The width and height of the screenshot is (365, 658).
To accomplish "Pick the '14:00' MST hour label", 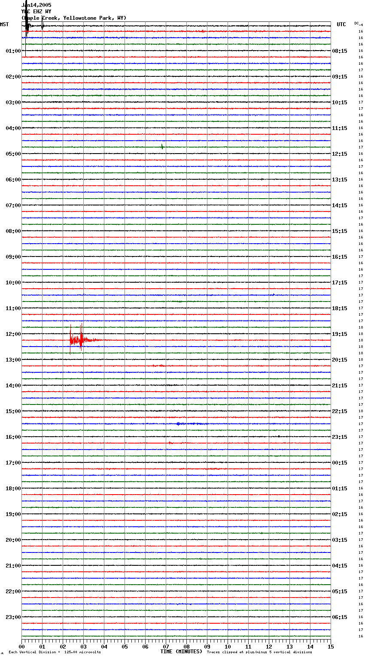I will (13, 386).
